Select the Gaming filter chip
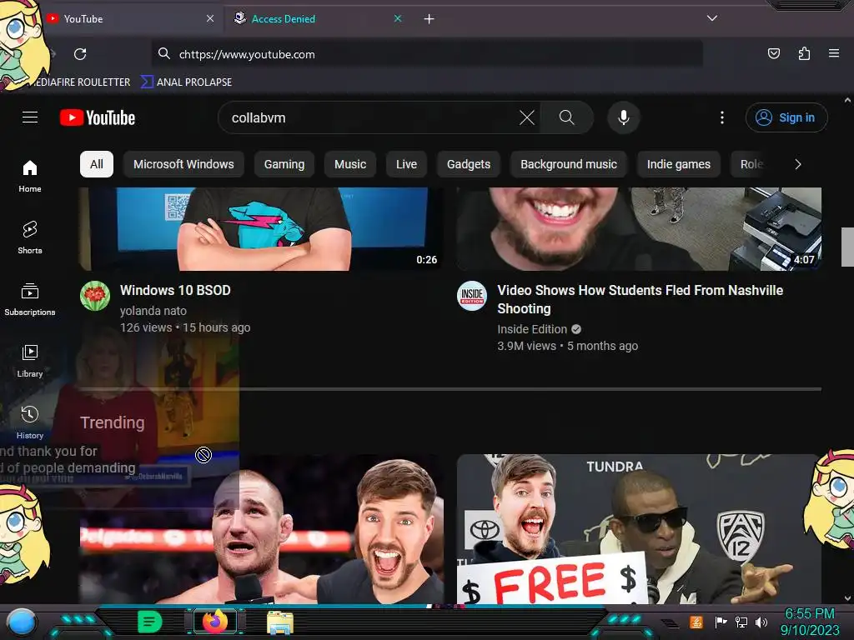The height and width of the screenshot is (640, 854). pyautogui.click(x=284, y=164)
